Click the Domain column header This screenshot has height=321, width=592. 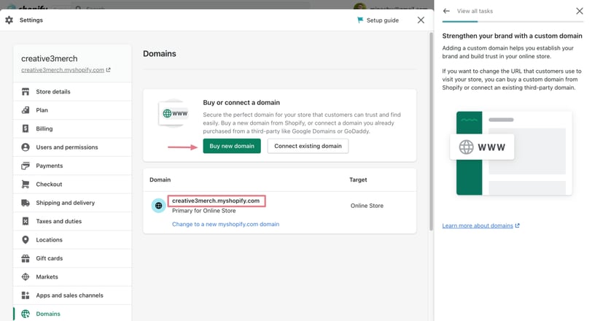(x=160, y=179)
